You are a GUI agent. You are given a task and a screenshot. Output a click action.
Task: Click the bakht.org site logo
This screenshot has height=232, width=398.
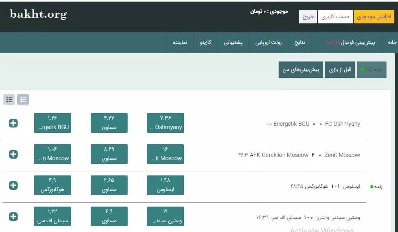38,14
